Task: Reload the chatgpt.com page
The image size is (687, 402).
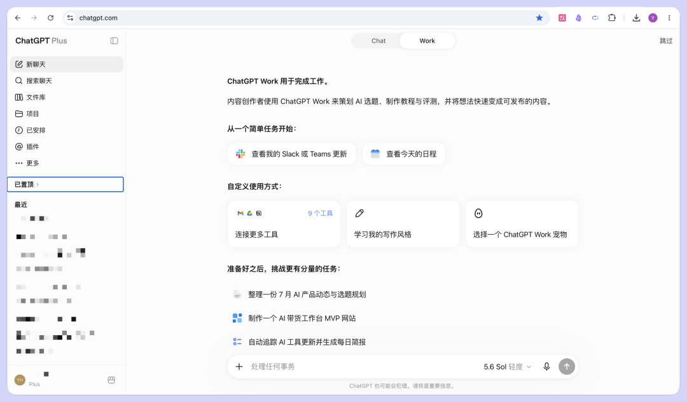Action: click(50, 18)
